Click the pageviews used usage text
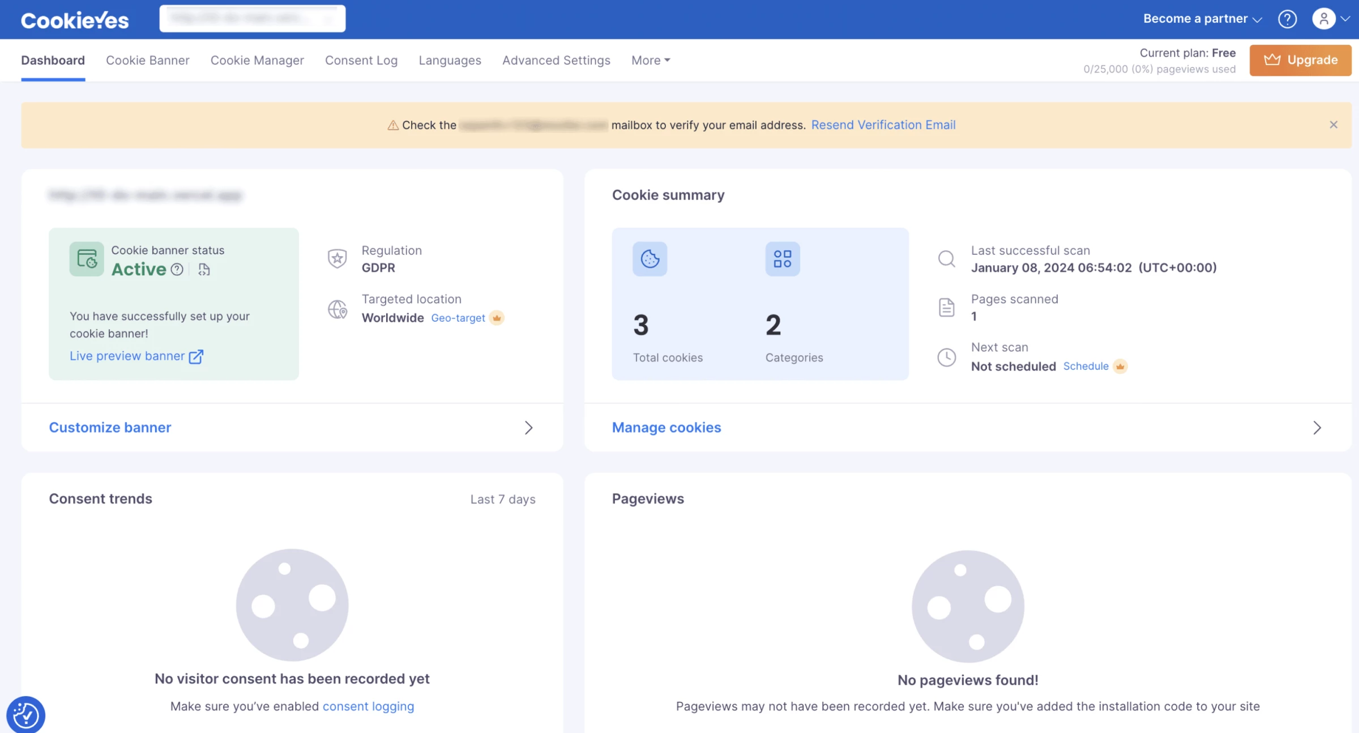Image resolution: width=1359 pixels, height=733 pixels. click(x=1159, y=69)
